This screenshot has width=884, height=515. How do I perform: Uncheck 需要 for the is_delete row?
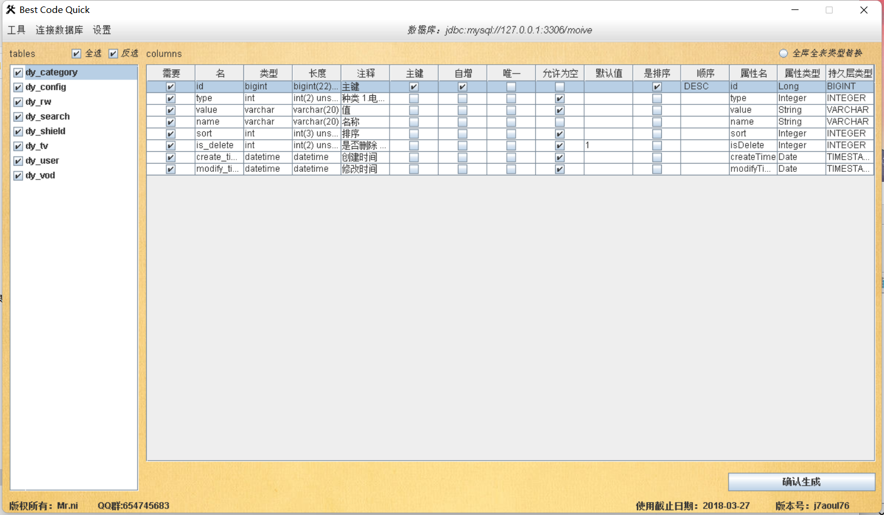click(x=170, y=145)
